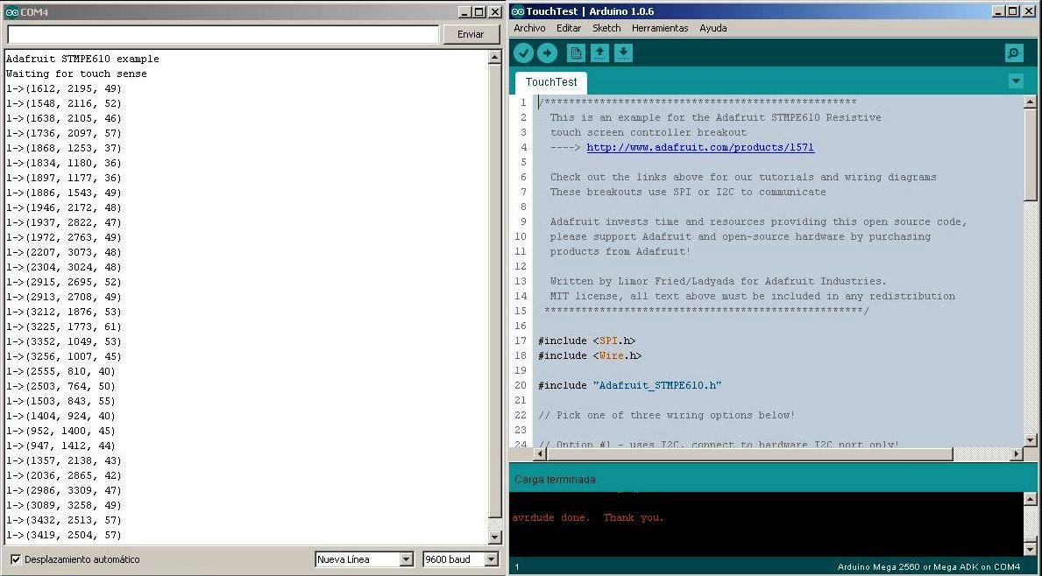Click the serial send text input field
The image size is (1042, 576).
[223, 34]
